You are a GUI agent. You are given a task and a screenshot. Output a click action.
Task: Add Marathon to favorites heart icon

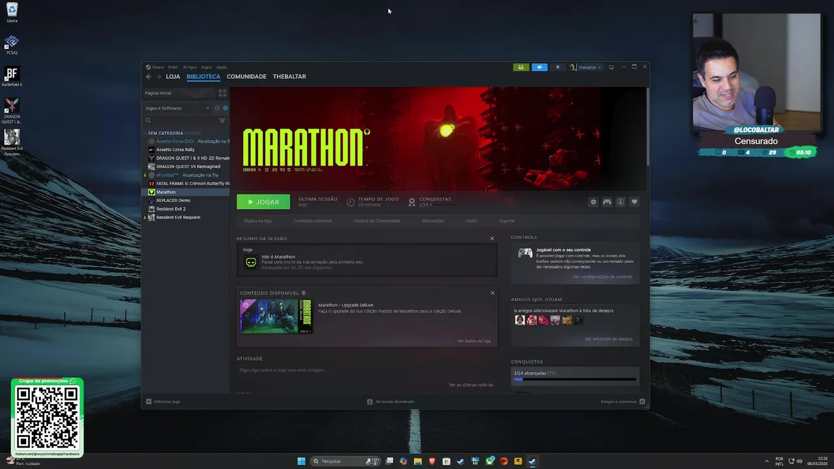point(634,202)
